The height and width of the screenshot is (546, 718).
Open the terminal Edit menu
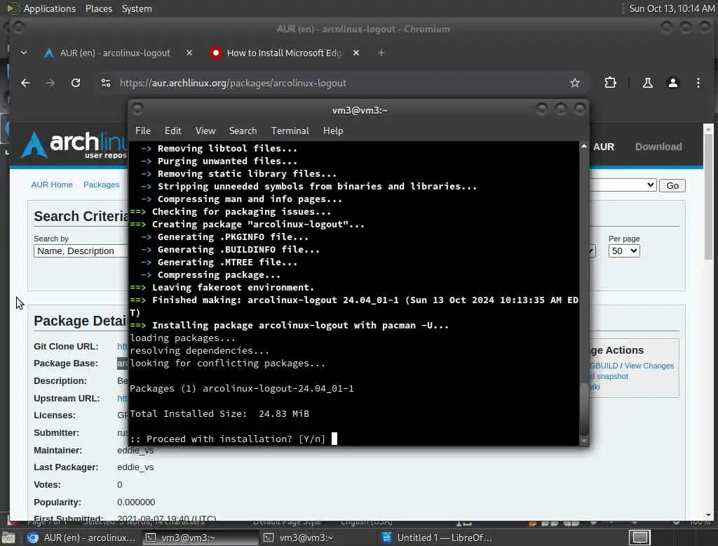(x=172, y=131)
